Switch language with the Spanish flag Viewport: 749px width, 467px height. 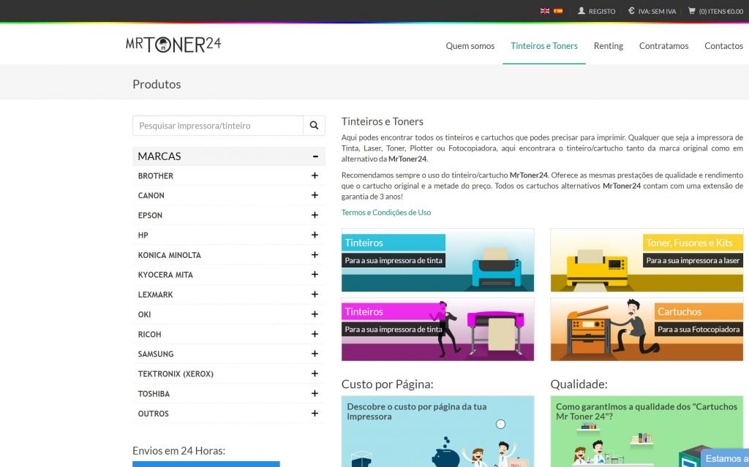click(558, 11)
